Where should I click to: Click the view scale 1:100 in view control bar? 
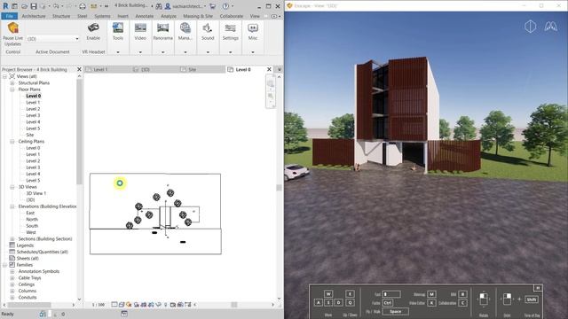99,305
